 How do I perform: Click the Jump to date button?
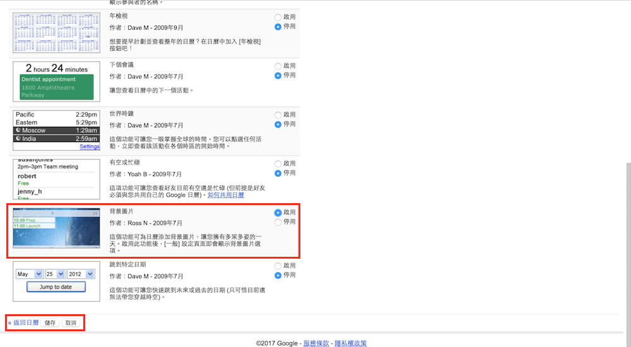click(x=56, y=287)
